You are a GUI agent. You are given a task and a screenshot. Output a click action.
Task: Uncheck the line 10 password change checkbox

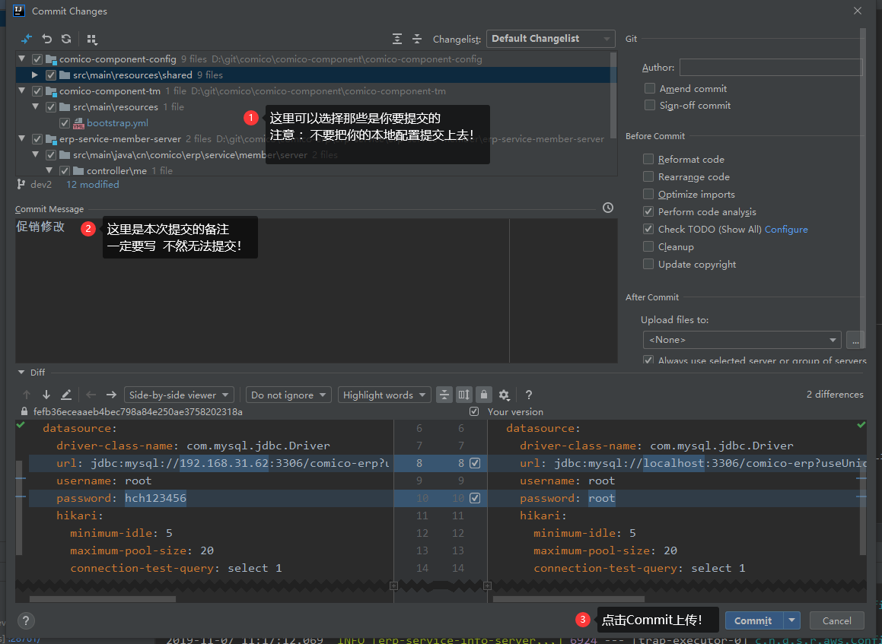pos(475,498)
